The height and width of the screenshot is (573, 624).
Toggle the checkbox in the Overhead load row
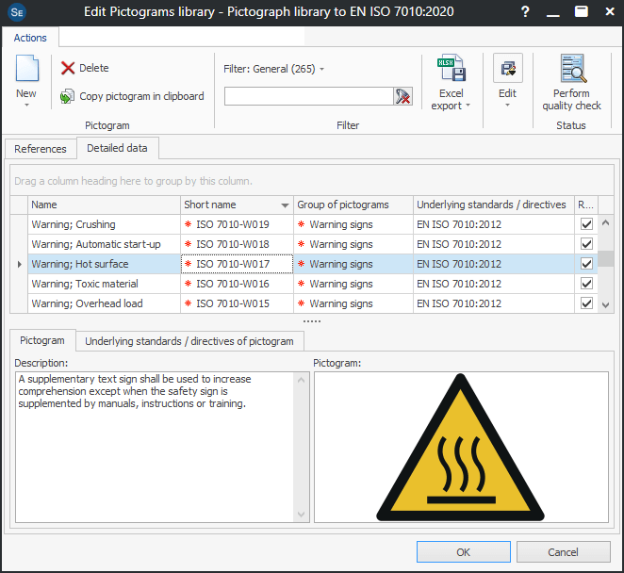tap(586, 303)
